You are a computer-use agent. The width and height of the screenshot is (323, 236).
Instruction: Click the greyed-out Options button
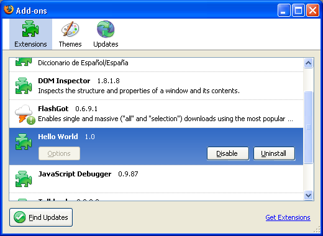[59, 153]
